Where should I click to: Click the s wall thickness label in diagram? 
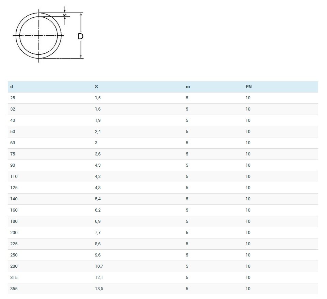point(65,15)
